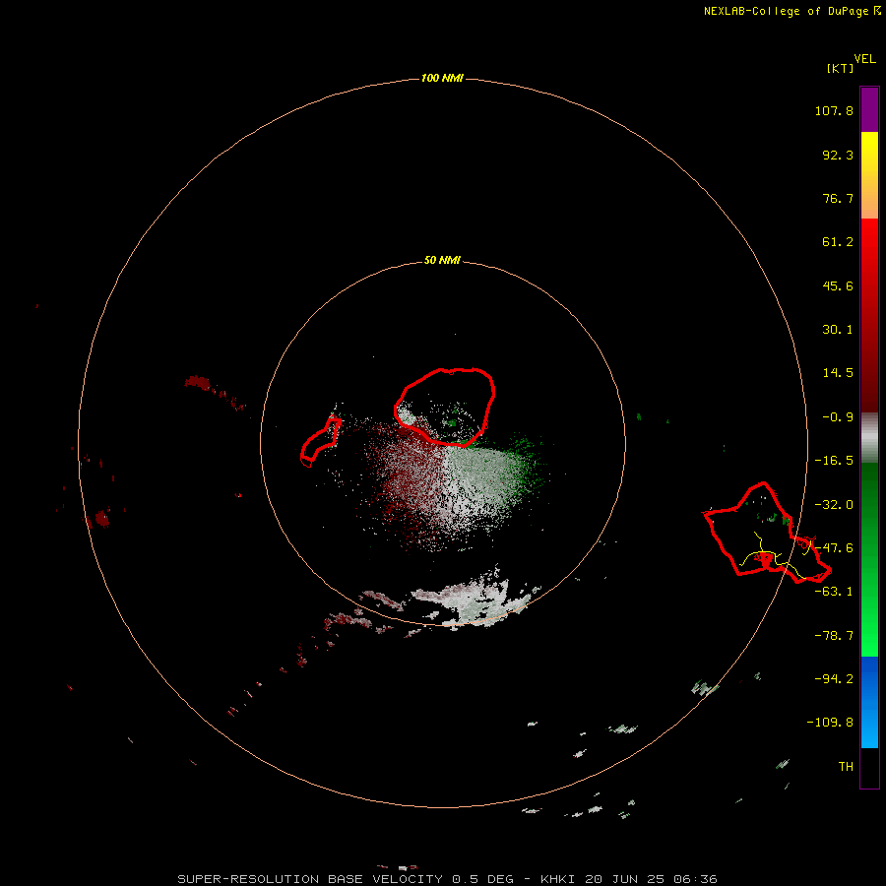This screenshot has width=886, height=886.
Task: Click the TH label on the legend
Action: [846, 766]
